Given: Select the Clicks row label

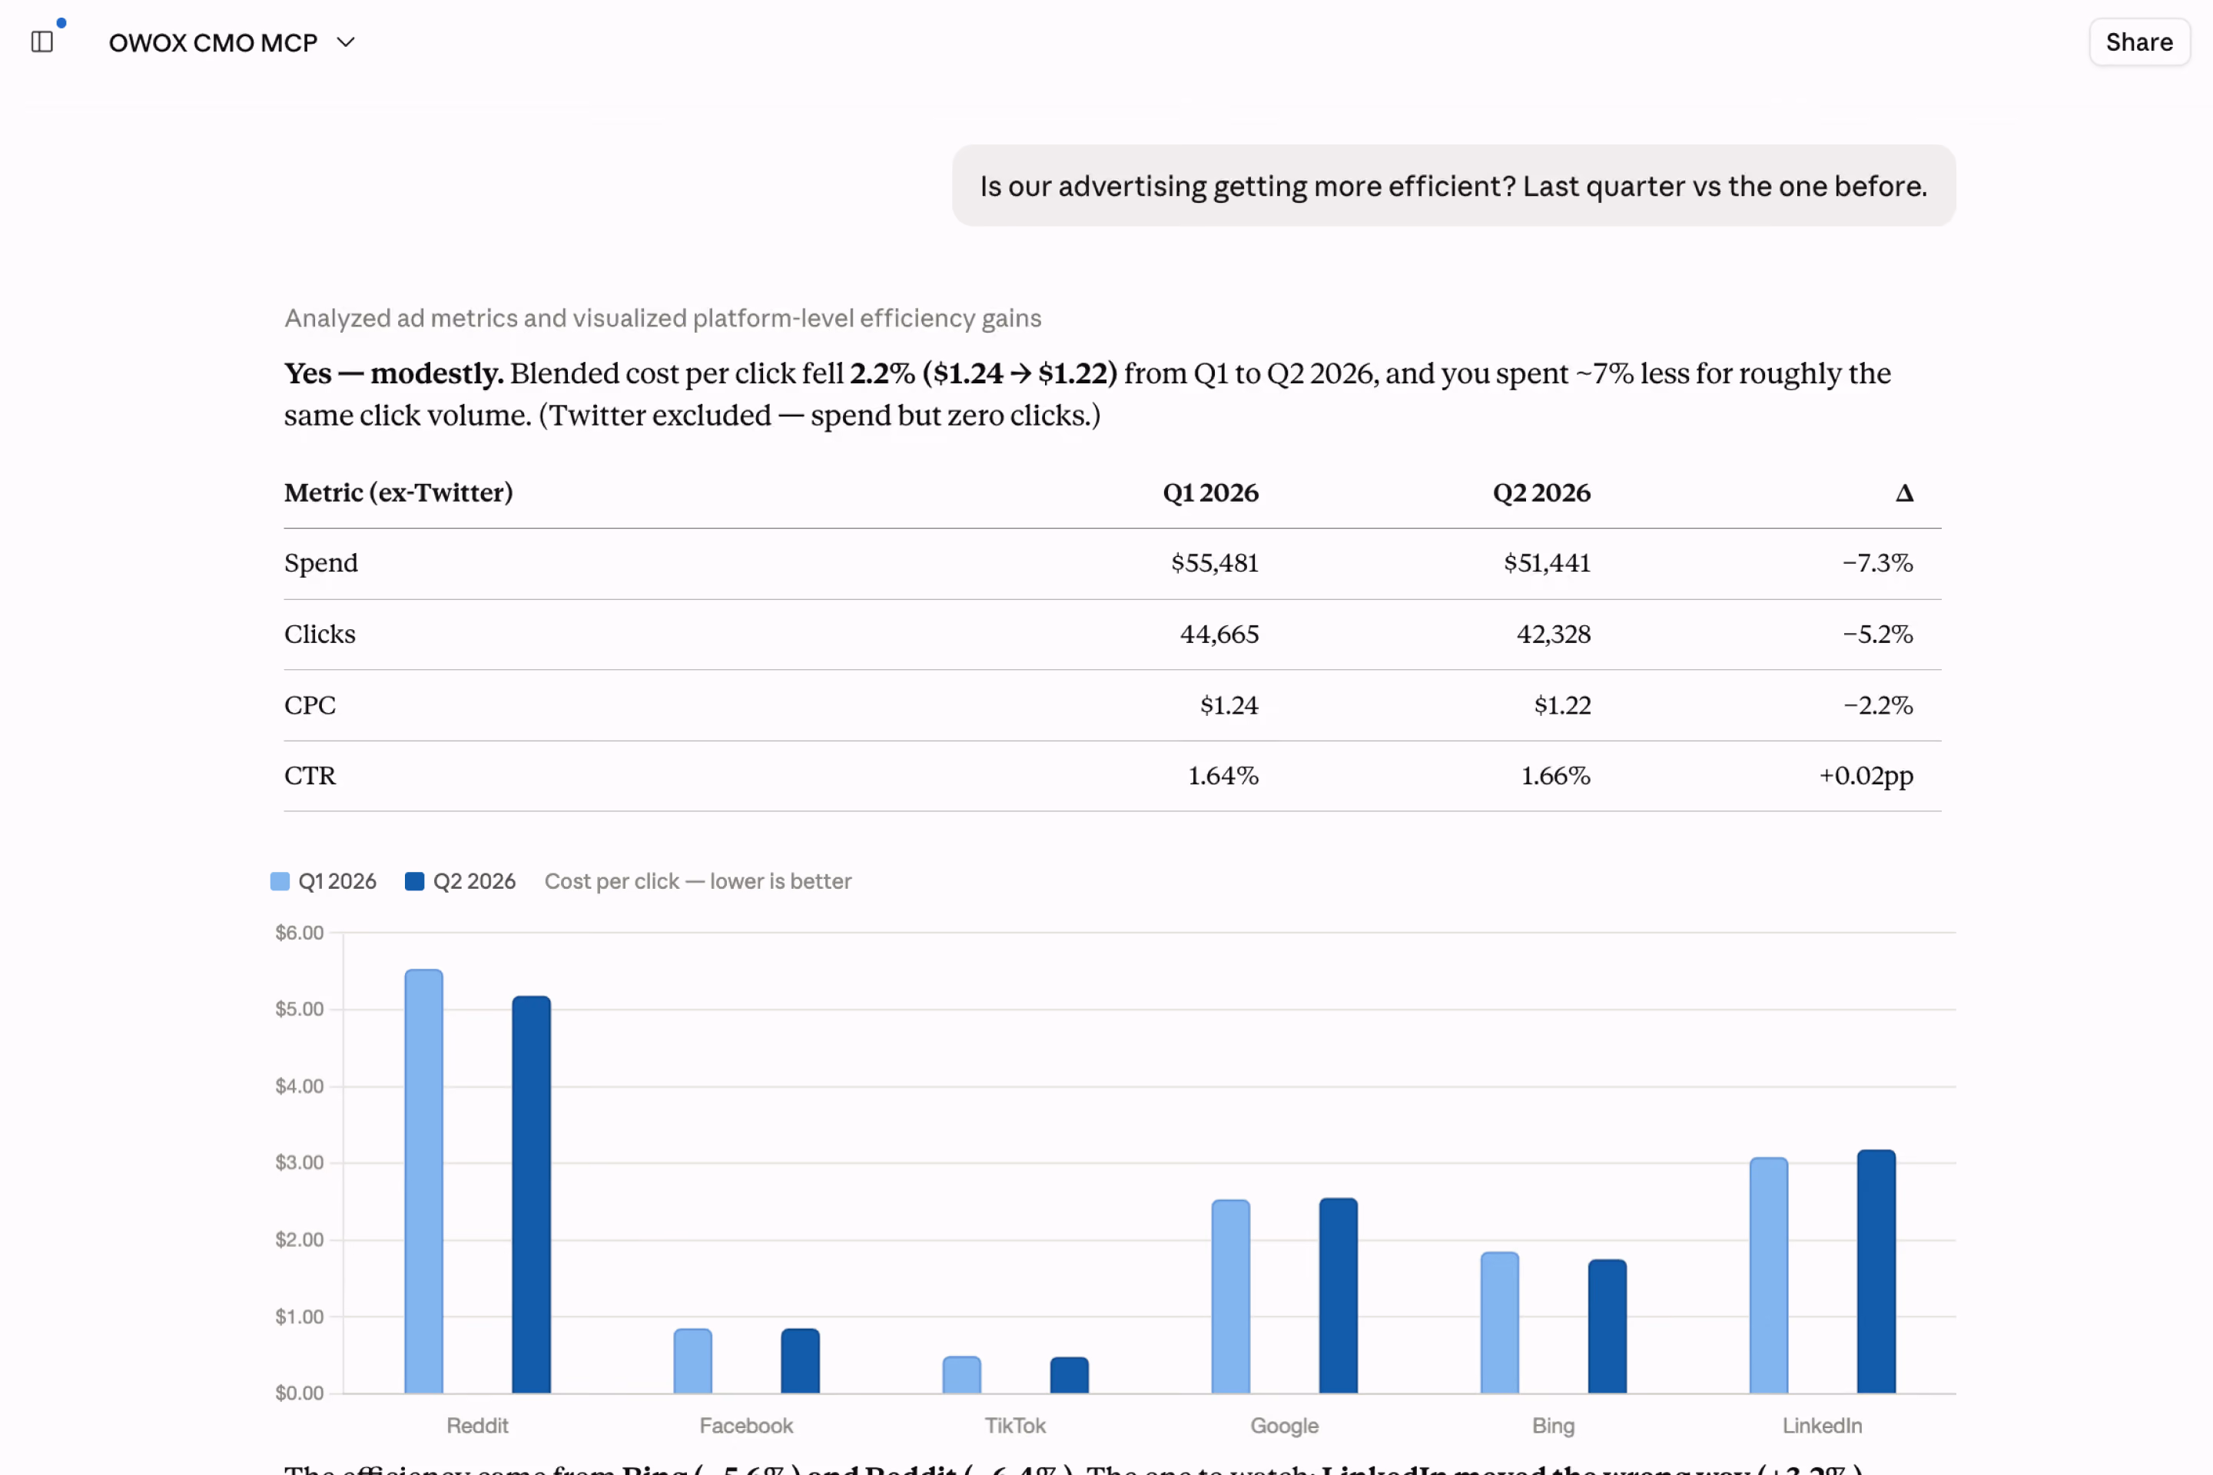Looking at the screenshot, I should pos(320,634).
